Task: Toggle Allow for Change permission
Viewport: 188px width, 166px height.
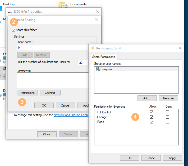Action: 152,117
